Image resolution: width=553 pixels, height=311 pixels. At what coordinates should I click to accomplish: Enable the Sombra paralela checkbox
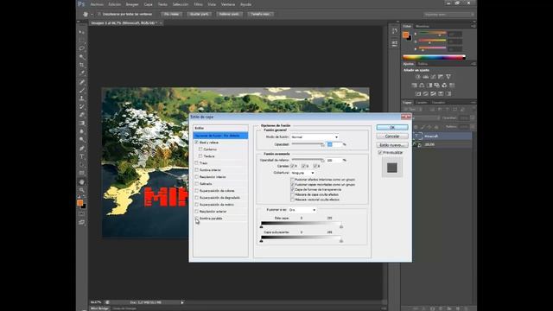click(196, 219)
